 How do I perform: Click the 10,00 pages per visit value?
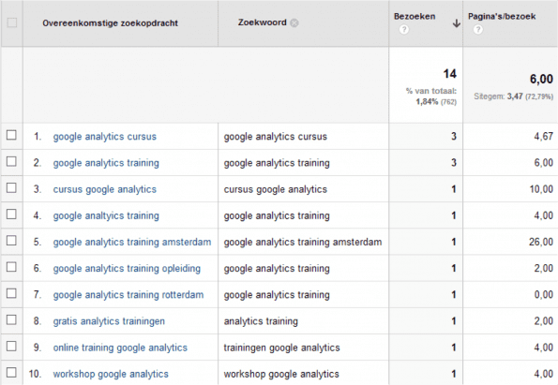(x=541, y=189)
